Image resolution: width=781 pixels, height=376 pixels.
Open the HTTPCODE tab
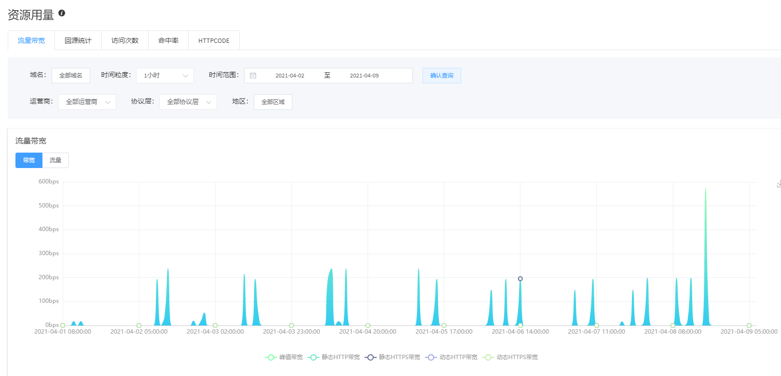click(x=214, y=40)
